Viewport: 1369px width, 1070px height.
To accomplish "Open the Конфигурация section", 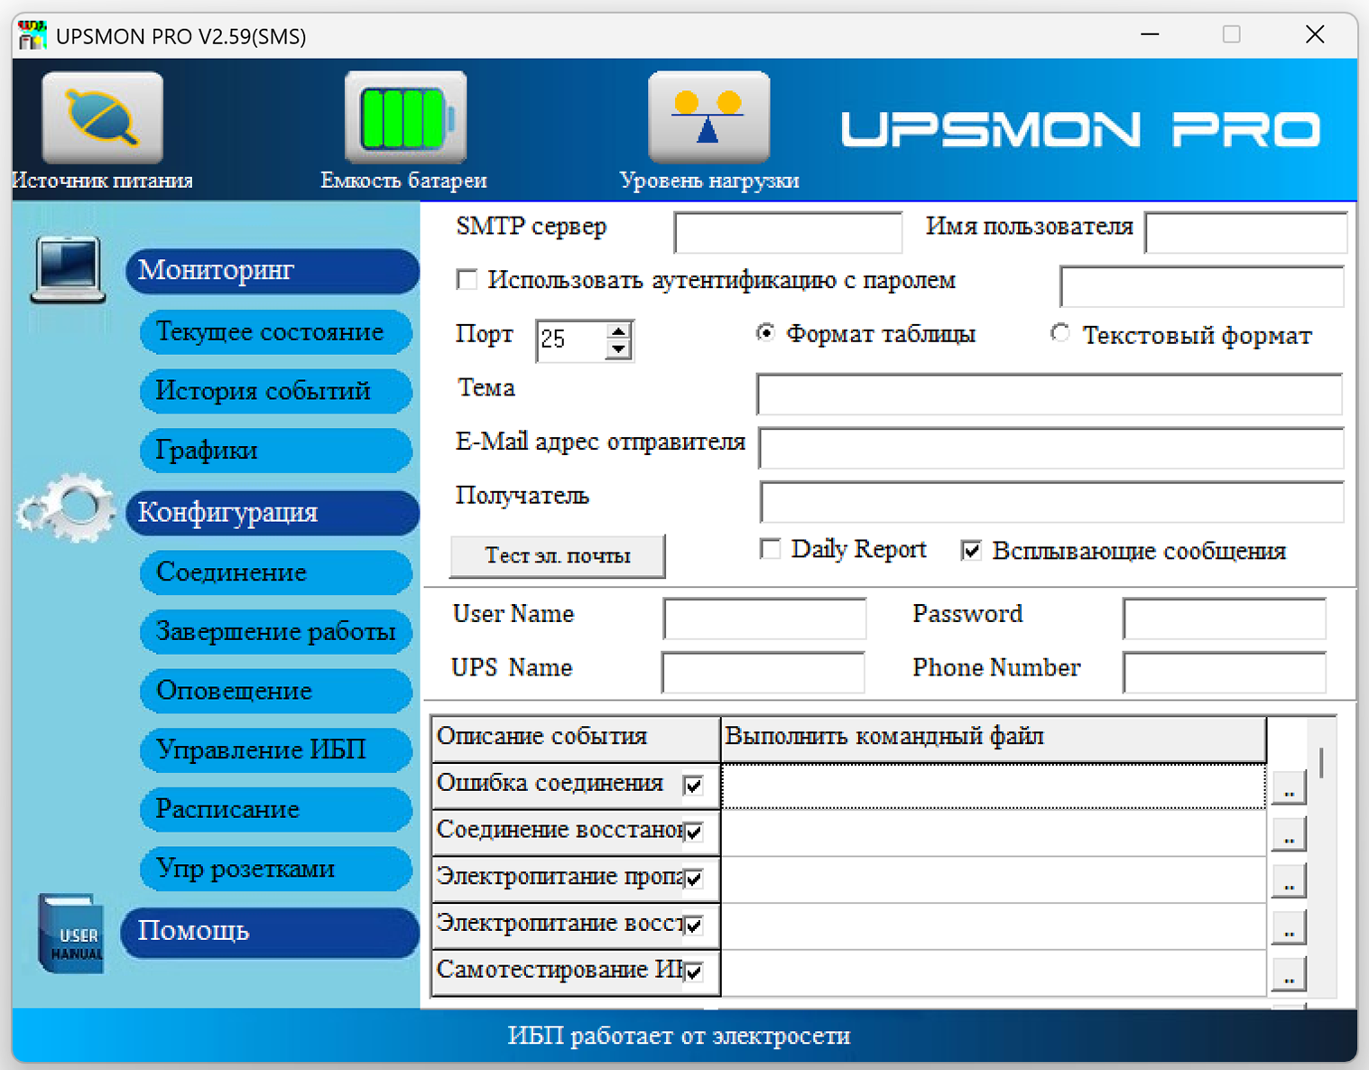I will (272, 512).
